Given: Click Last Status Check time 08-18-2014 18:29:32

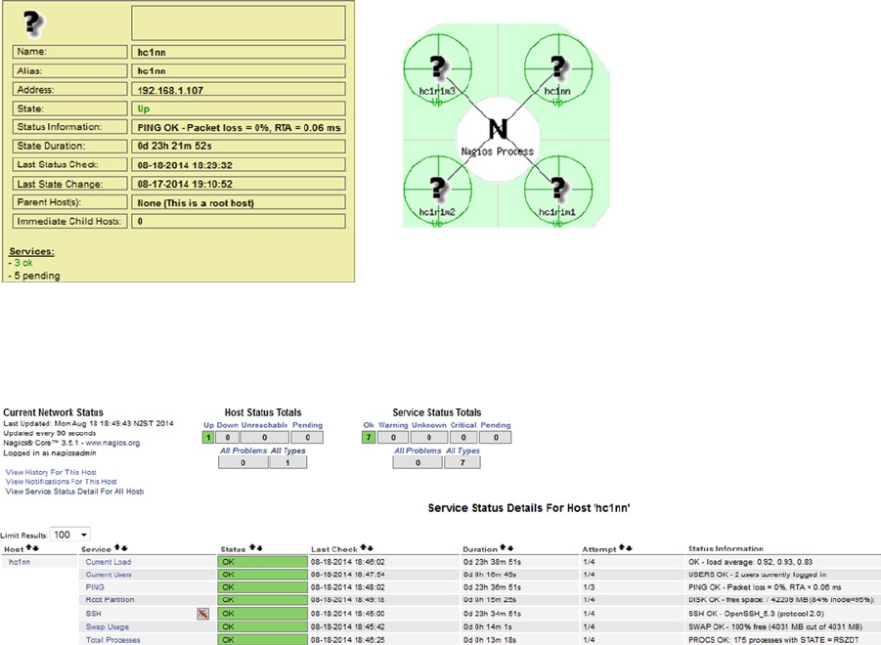Looking at the screenshot, I should [185, 165].
